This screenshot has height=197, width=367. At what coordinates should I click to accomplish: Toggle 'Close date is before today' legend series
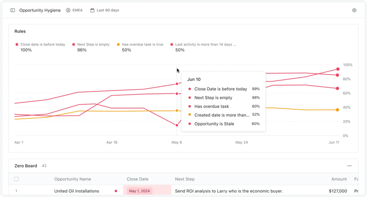click(40, 47)
